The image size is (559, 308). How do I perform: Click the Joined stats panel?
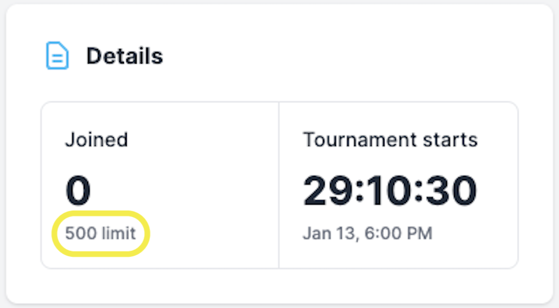pos(160,185)
